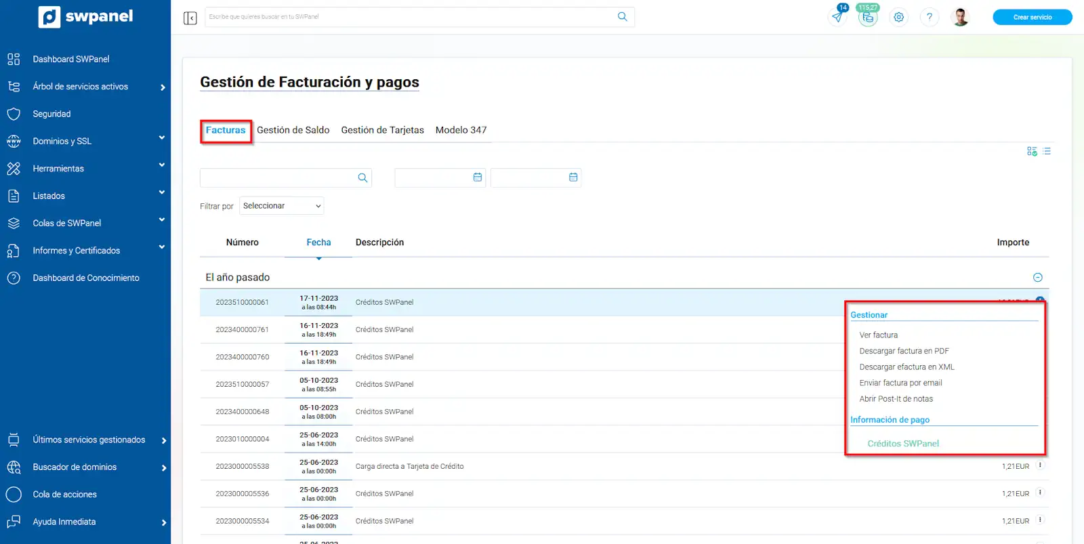Click the swpanel logo

(85, 16)
